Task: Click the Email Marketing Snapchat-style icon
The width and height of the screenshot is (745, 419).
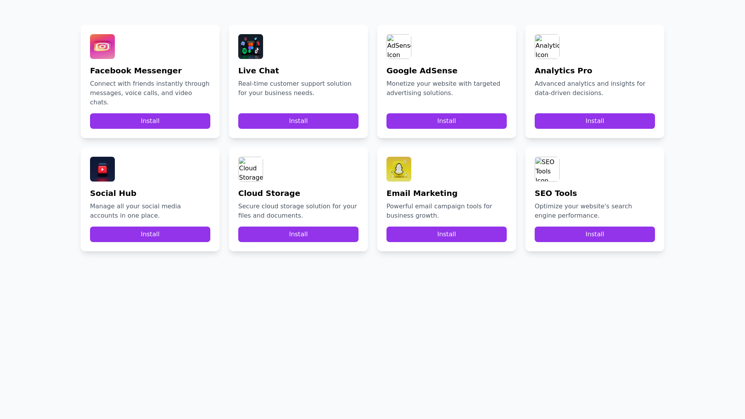Action: [x=399, y=169]
